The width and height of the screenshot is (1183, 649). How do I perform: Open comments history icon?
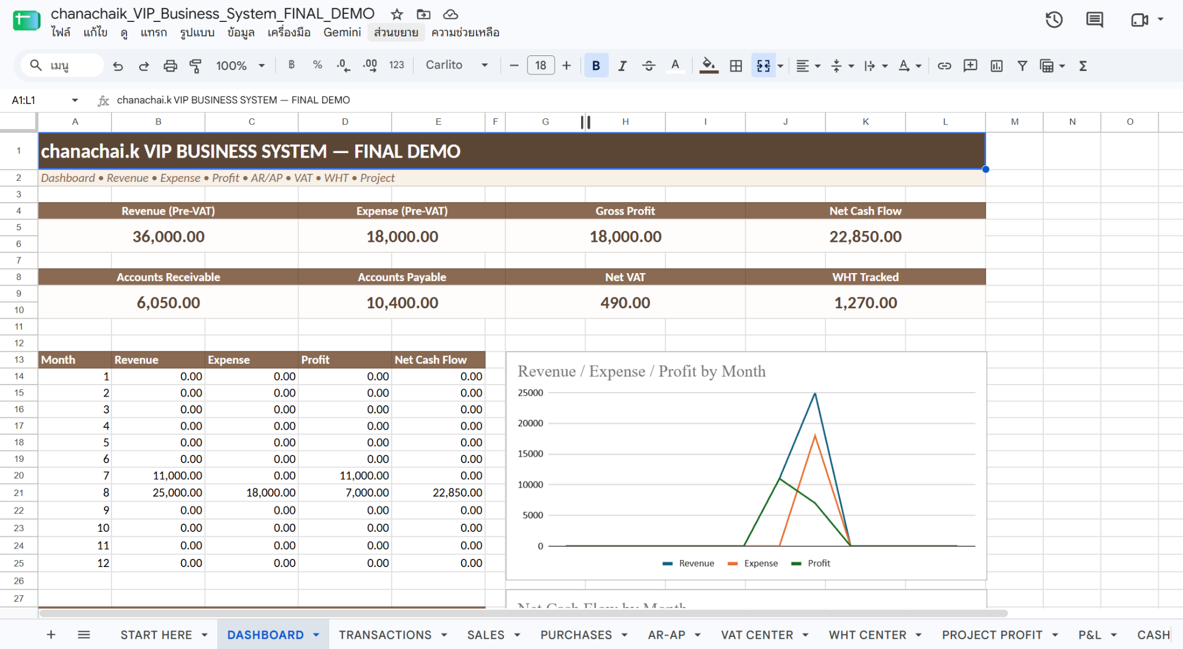point(1094,20)
